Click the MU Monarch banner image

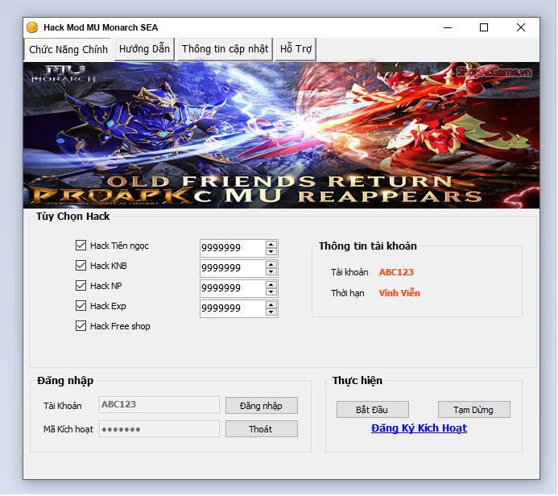pos(281,135)
